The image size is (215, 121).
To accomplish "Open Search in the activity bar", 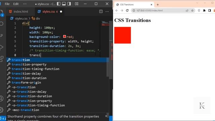I will (1, 24).
